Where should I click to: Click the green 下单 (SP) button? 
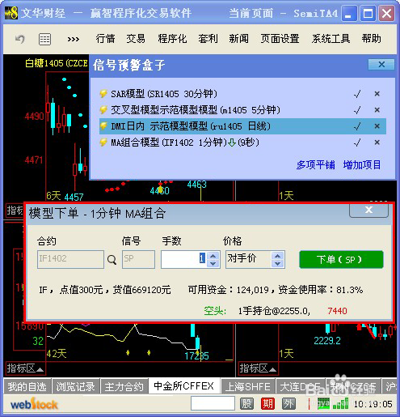[341, 259]
